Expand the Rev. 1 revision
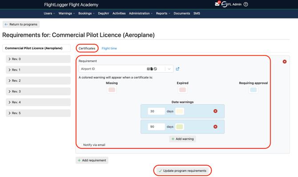The width and height of the screenshot is (298, 177). 38,70
